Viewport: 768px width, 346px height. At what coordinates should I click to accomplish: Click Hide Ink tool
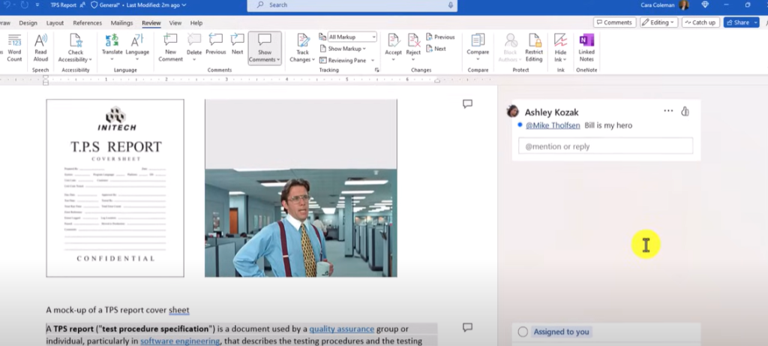click(x=560, y=48)
